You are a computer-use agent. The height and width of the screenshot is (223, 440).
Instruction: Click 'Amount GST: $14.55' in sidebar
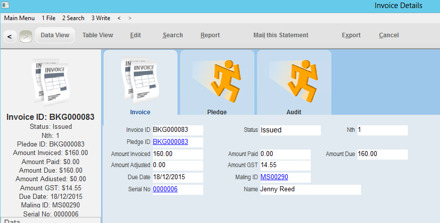tap(51, 188)
